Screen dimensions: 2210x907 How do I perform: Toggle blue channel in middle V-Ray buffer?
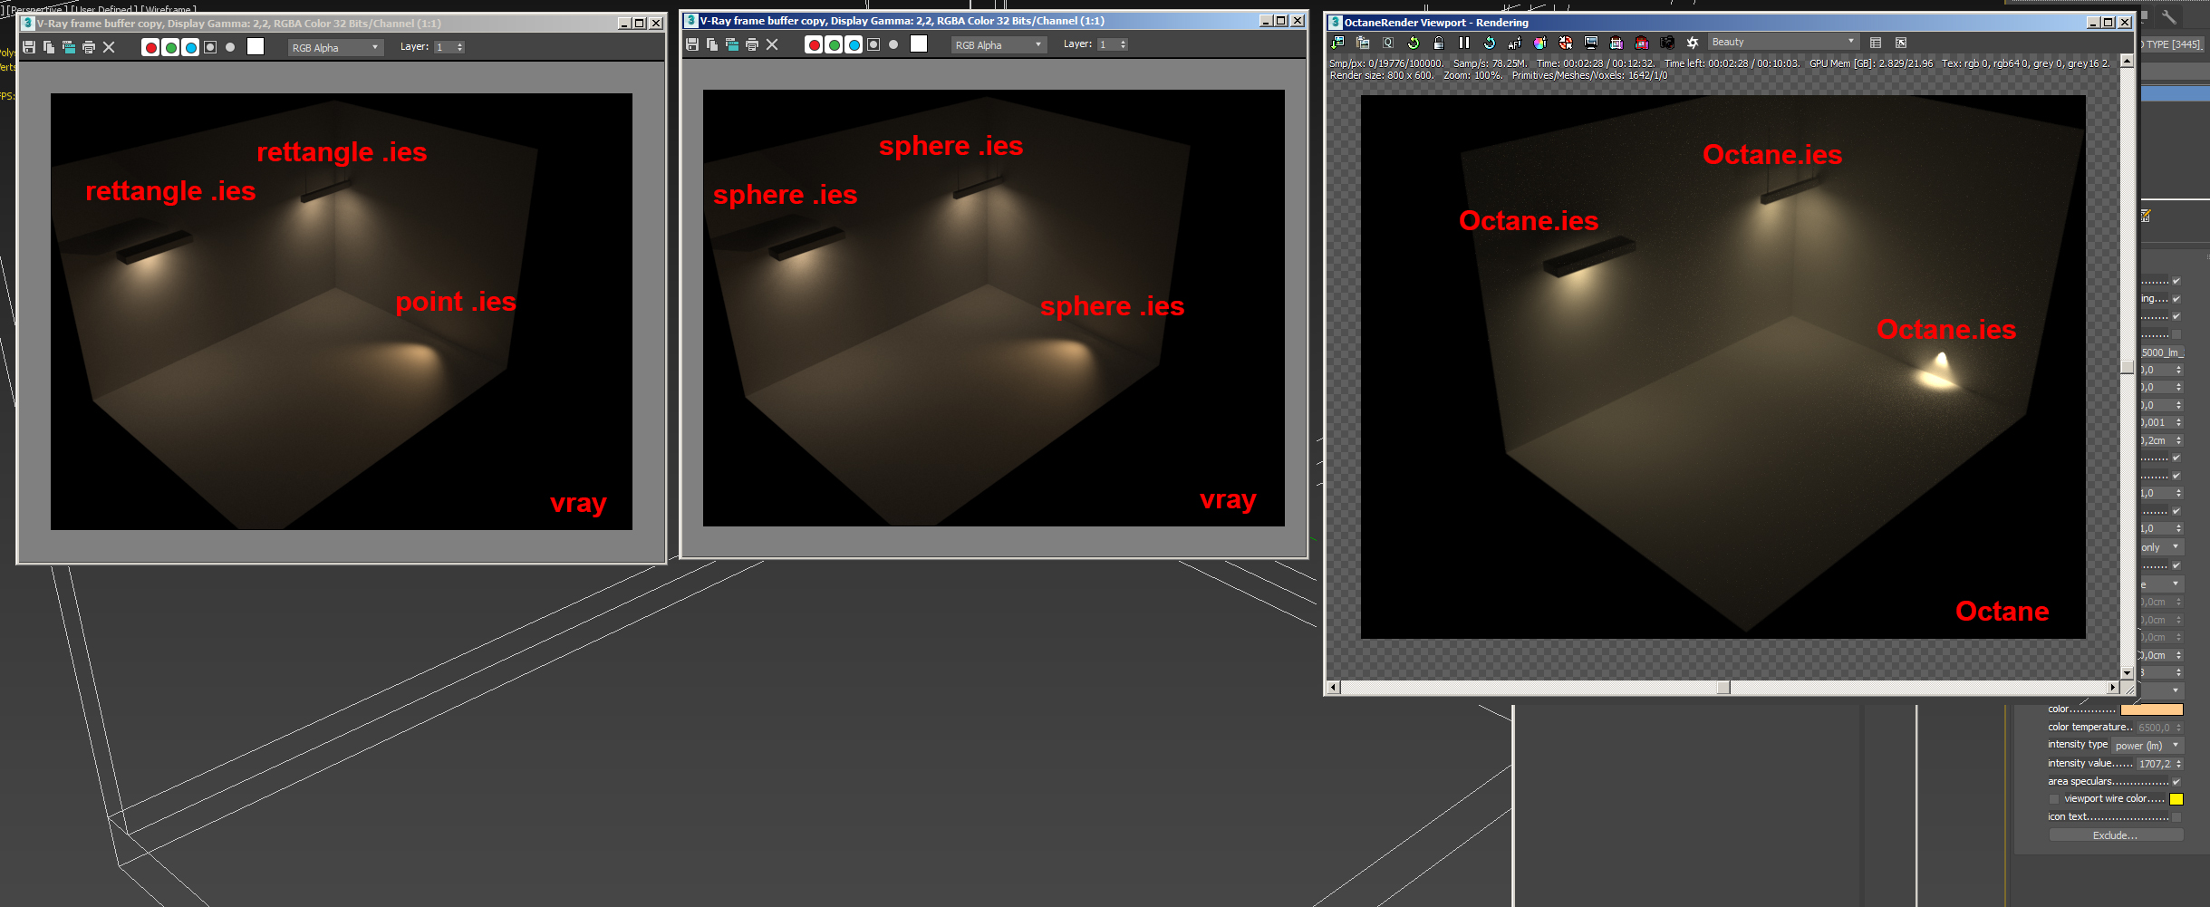(x=854, y=44)
